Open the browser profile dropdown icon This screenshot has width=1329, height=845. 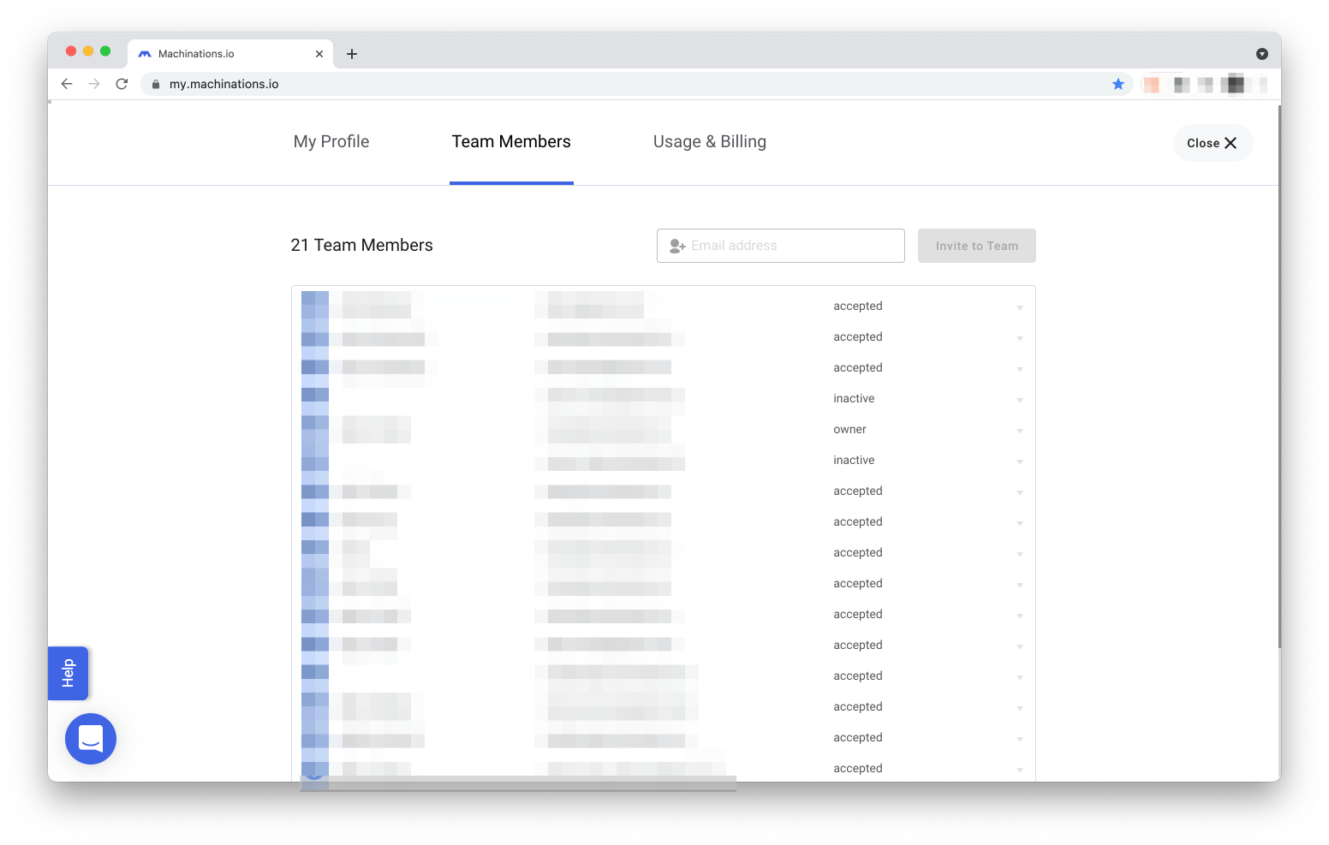pos(1261,54)
